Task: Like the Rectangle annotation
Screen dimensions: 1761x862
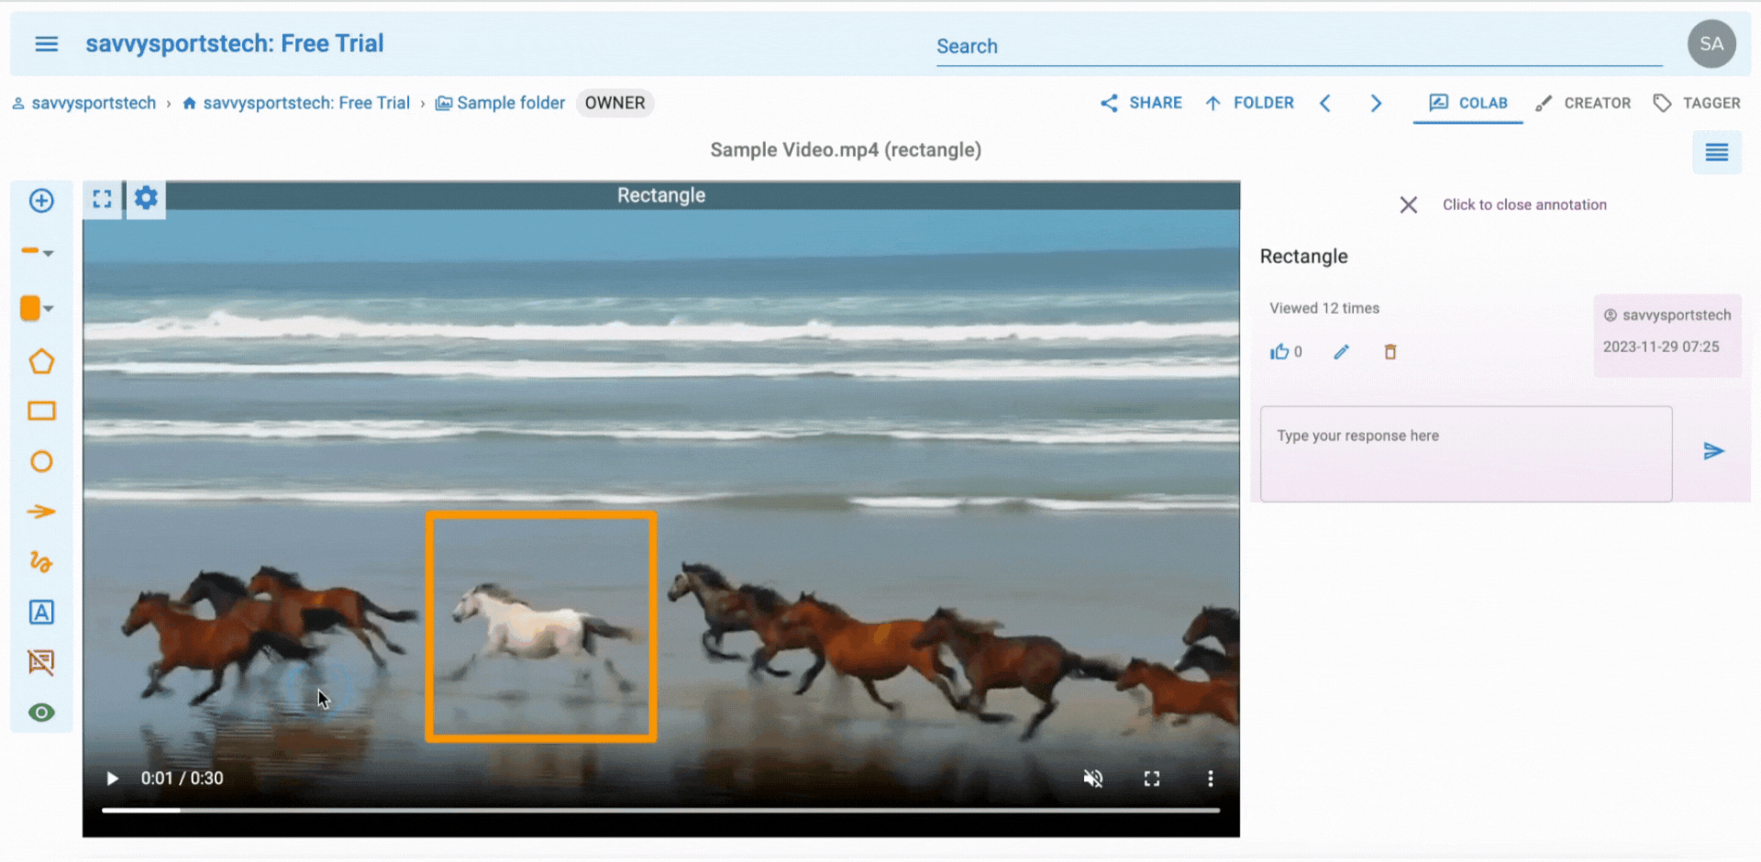Action: [1280, 352]
